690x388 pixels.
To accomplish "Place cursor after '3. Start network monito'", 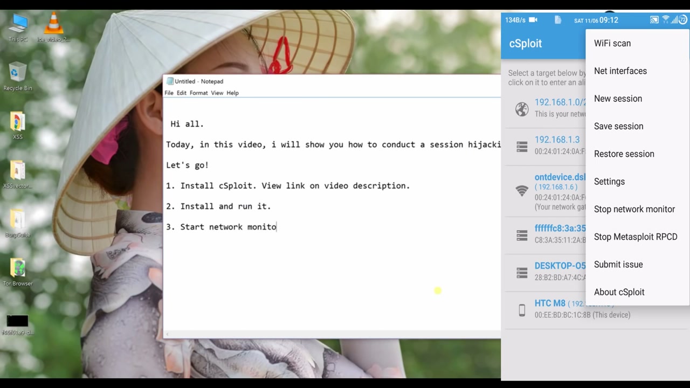I will click(x=277, y=227).
